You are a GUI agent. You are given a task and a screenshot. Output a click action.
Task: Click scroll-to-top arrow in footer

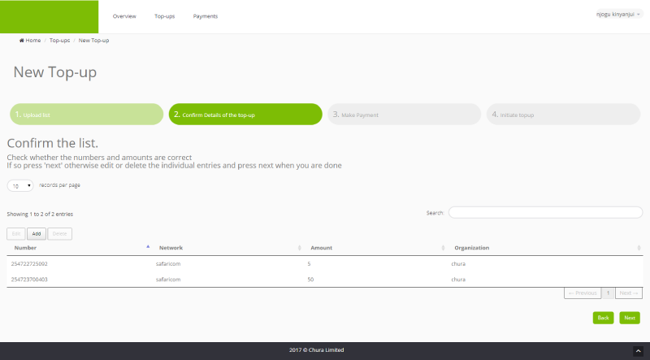coord(638,350)
